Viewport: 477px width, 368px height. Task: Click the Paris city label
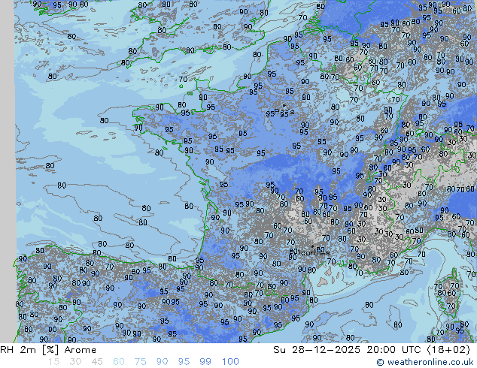click(284, 113)
